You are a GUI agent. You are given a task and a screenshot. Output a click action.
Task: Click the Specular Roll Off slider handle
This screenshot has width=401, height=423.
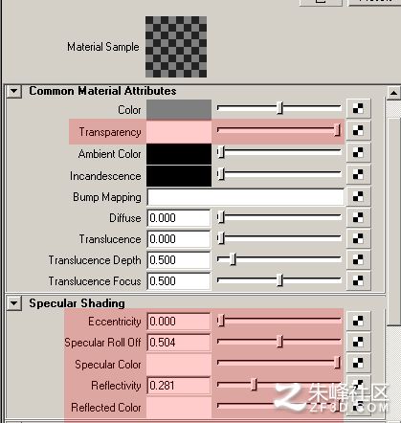pos(279,342)
